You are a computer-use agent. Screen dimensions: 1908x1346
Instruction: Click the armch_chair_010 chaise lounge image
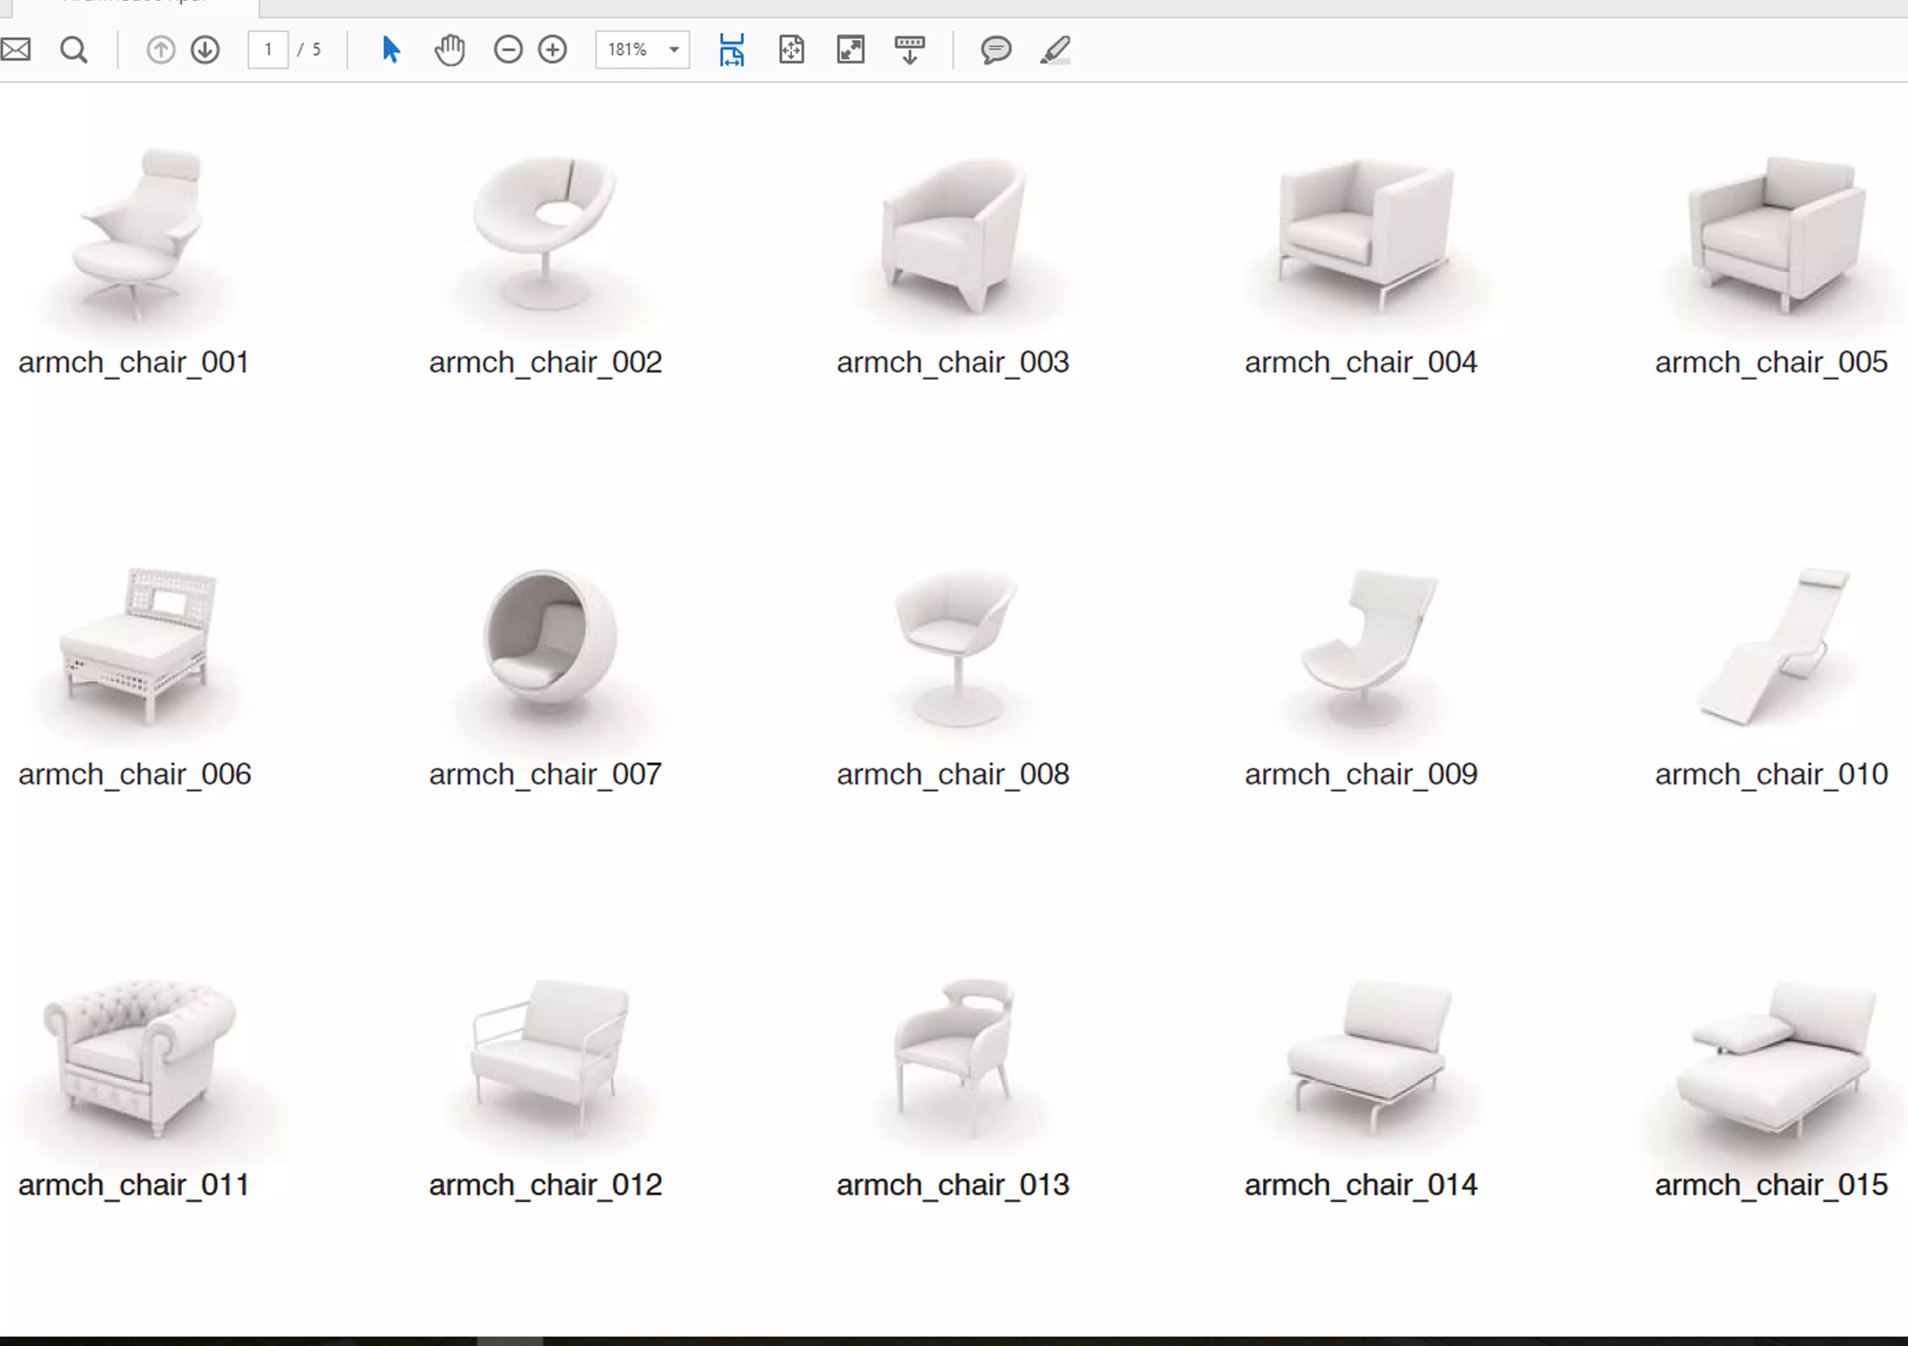(x=1775, y=646)
